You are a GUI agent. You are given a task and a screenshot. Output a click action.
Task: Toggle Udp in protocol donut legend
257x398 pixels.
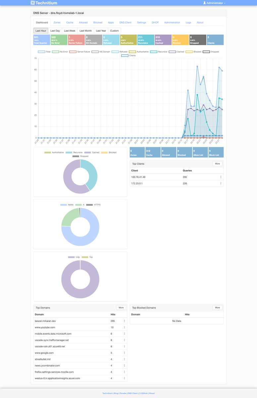[x=74, y=257]
